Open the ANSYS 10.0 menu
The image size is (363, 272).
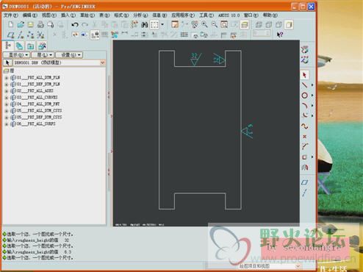point(229,15)
